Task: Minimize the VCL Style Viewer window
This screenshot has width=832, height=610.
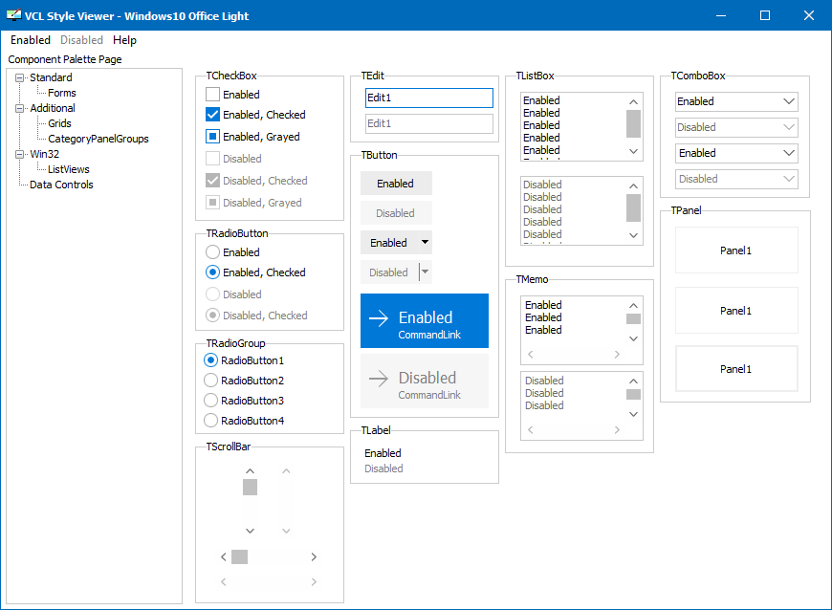Action: (720, 15)
